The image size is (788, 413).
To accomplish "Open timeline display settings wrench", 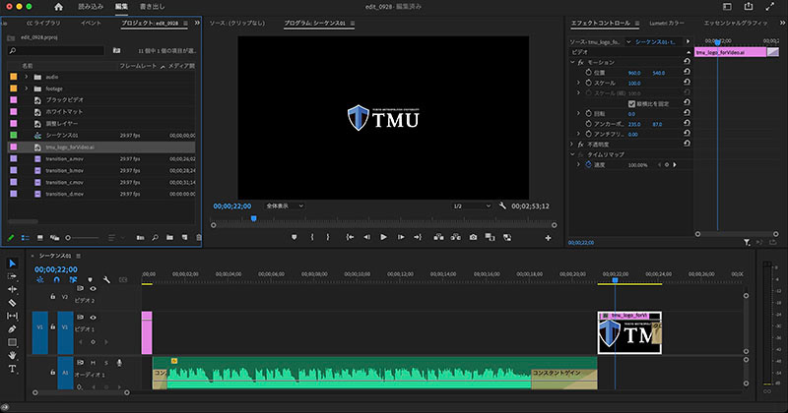I will pos(106,279).
